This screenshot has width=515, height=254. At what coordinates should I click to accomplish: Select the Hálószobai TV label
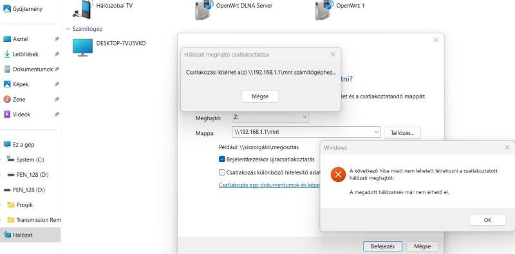(115, 6)
